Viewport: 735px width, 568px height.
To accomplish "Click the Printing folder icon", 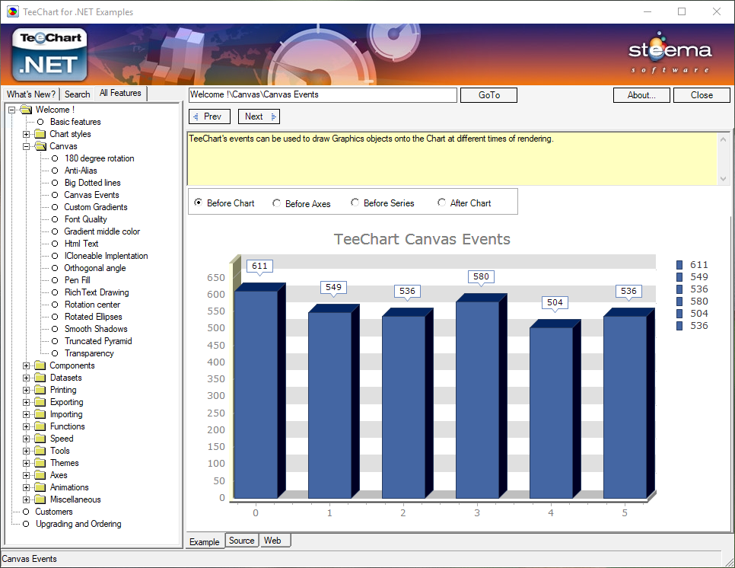I will point(40,390).
